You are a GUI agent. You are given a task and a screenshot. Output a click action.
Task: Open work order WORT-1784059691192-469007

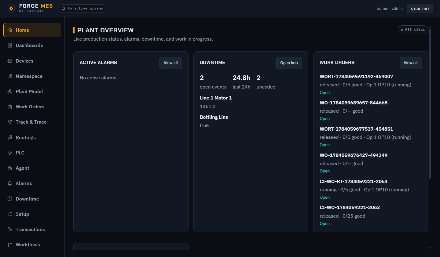(x=356, y=77)
